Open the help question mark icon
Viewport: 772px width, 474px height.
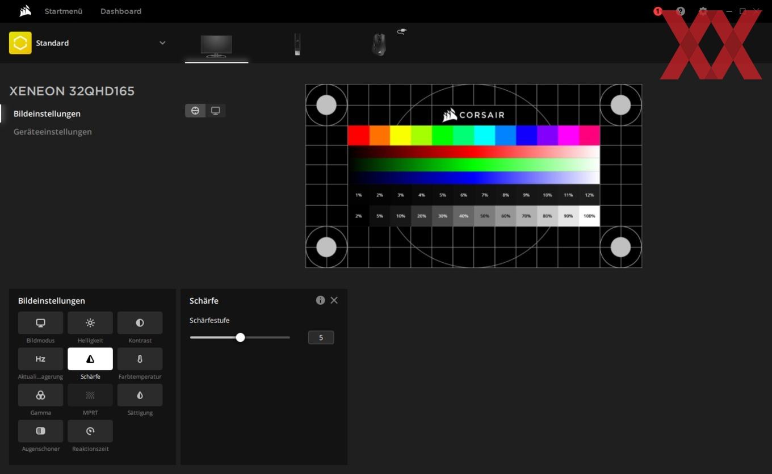coord(681,11)
